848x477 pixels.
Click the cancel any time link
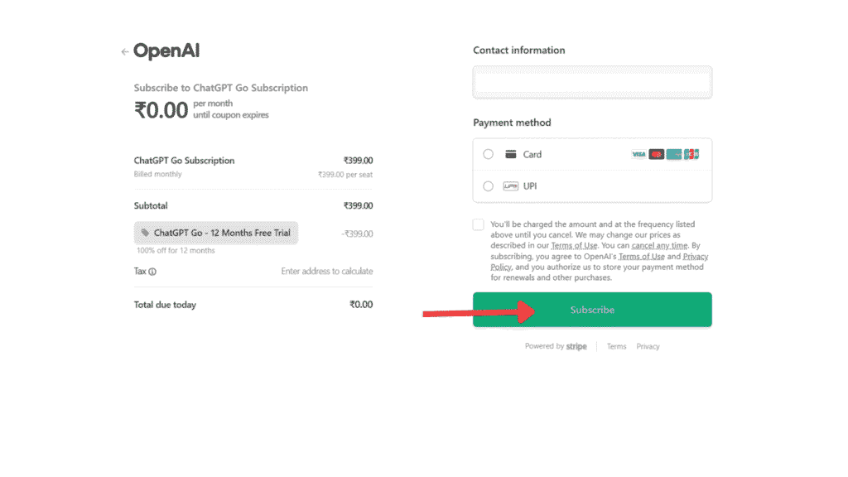point(659,246)
